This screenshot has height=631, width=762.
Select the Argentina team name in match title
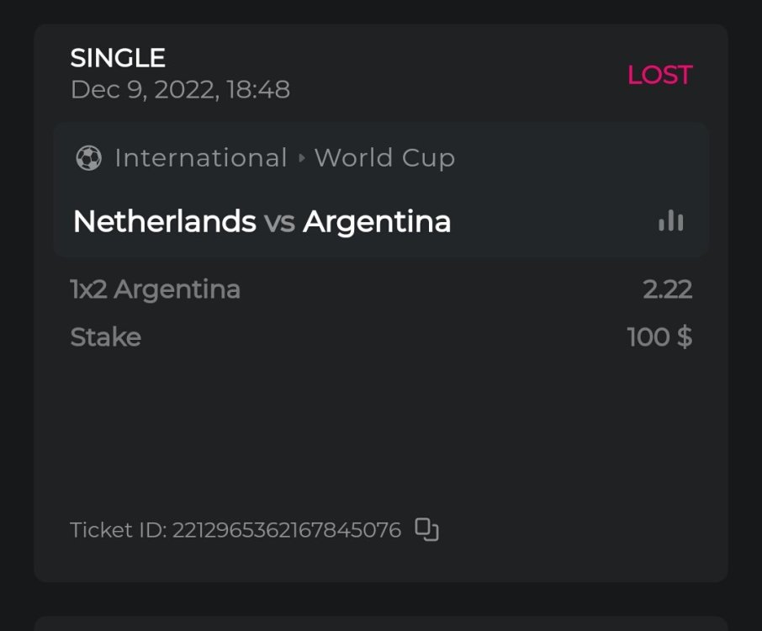point(377,221)
